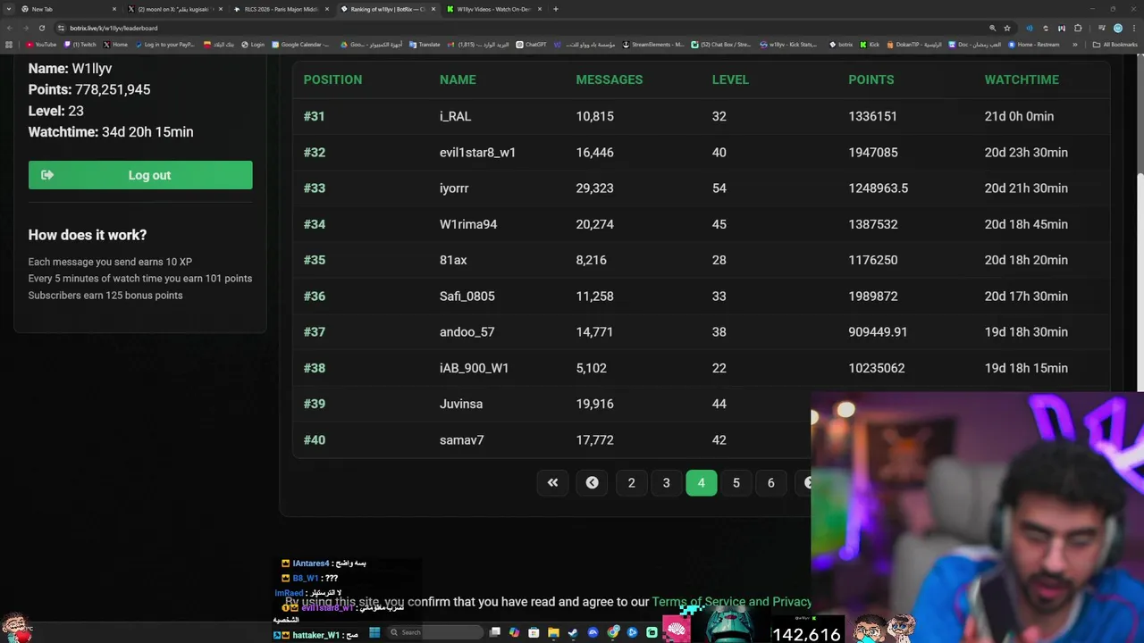Click WATCHTIME column header
Viewport: 1144px width, 643px height.
1022,79
